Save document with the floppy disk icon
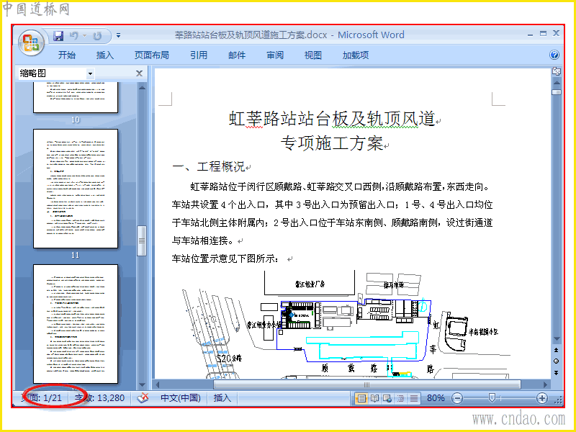The height and width of the screenshot is (432, 576). [x=58, y=35]
